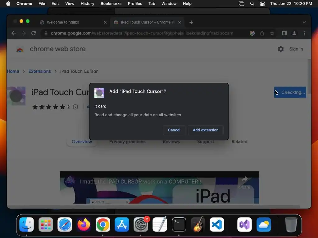Click the rating info icon
The image size is (318, 238).
click(75, 107)
